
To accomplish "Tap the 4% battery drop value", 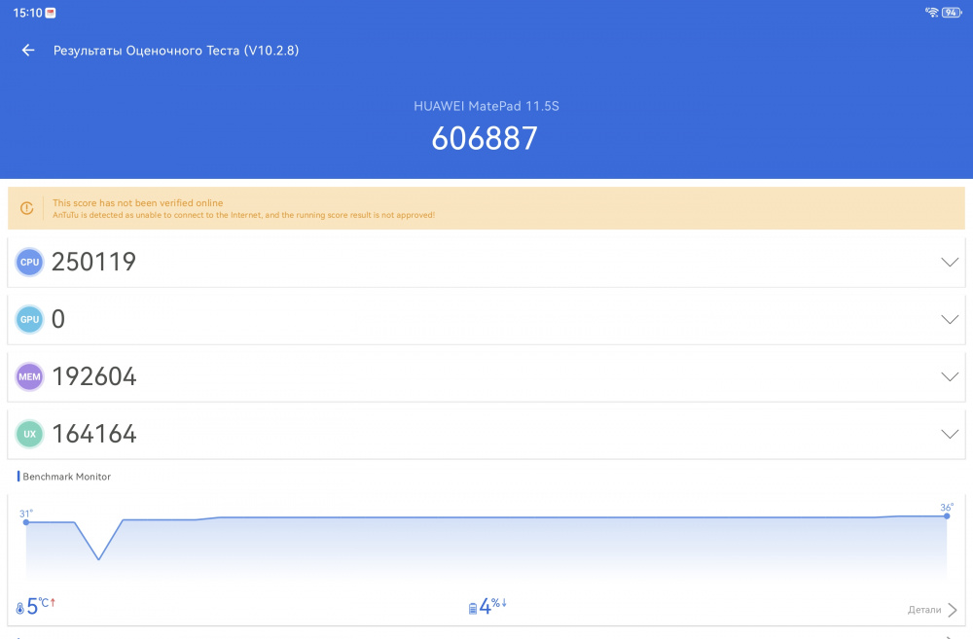I will coord(492,606).
